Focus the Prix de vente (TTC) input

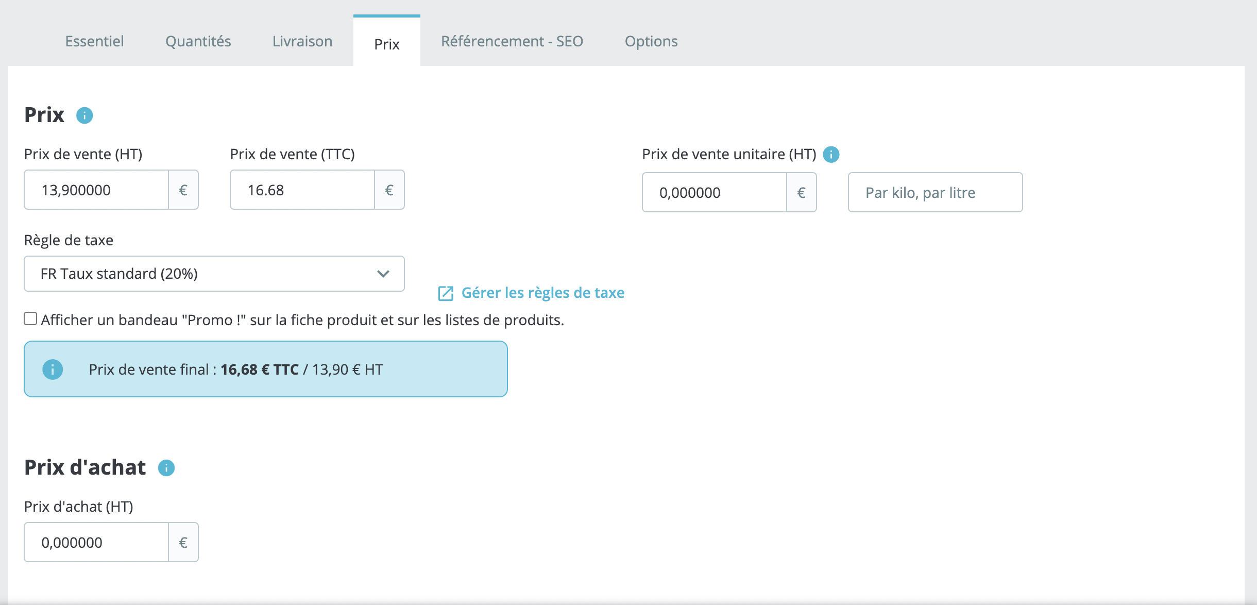click(302, 190)
